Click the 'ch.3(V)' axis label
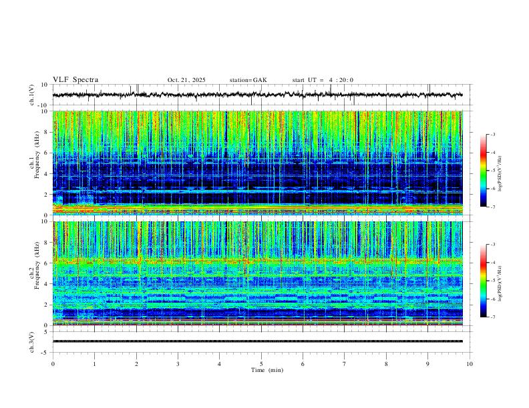Screen dimensions: 529x408 click(x=32, y=342)
